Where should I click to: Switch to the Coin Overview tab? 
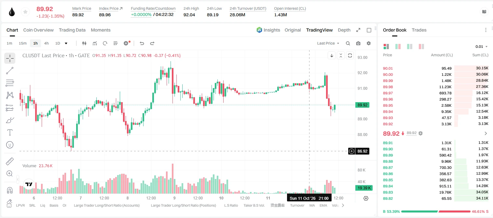(38, 30)
